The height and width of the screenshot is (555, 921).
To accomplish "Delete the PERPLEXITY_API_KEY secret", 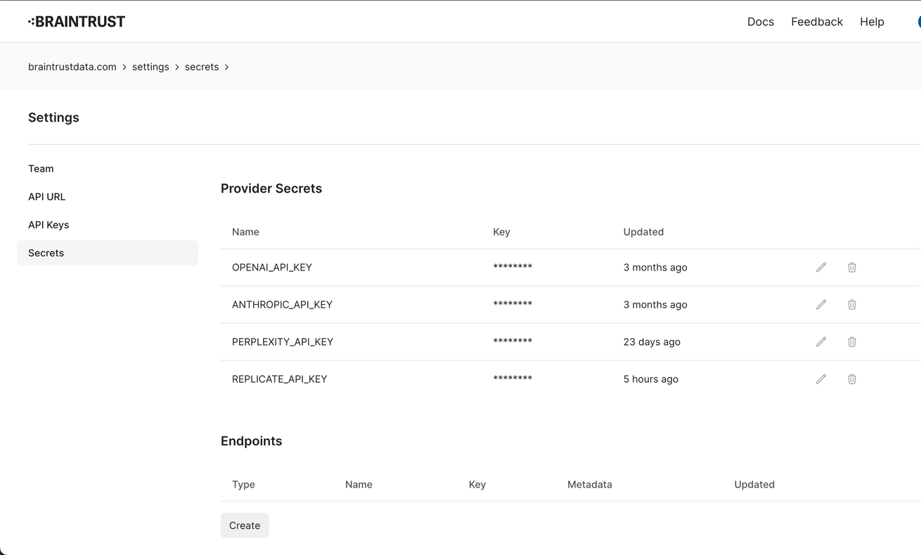I will 851,341.
